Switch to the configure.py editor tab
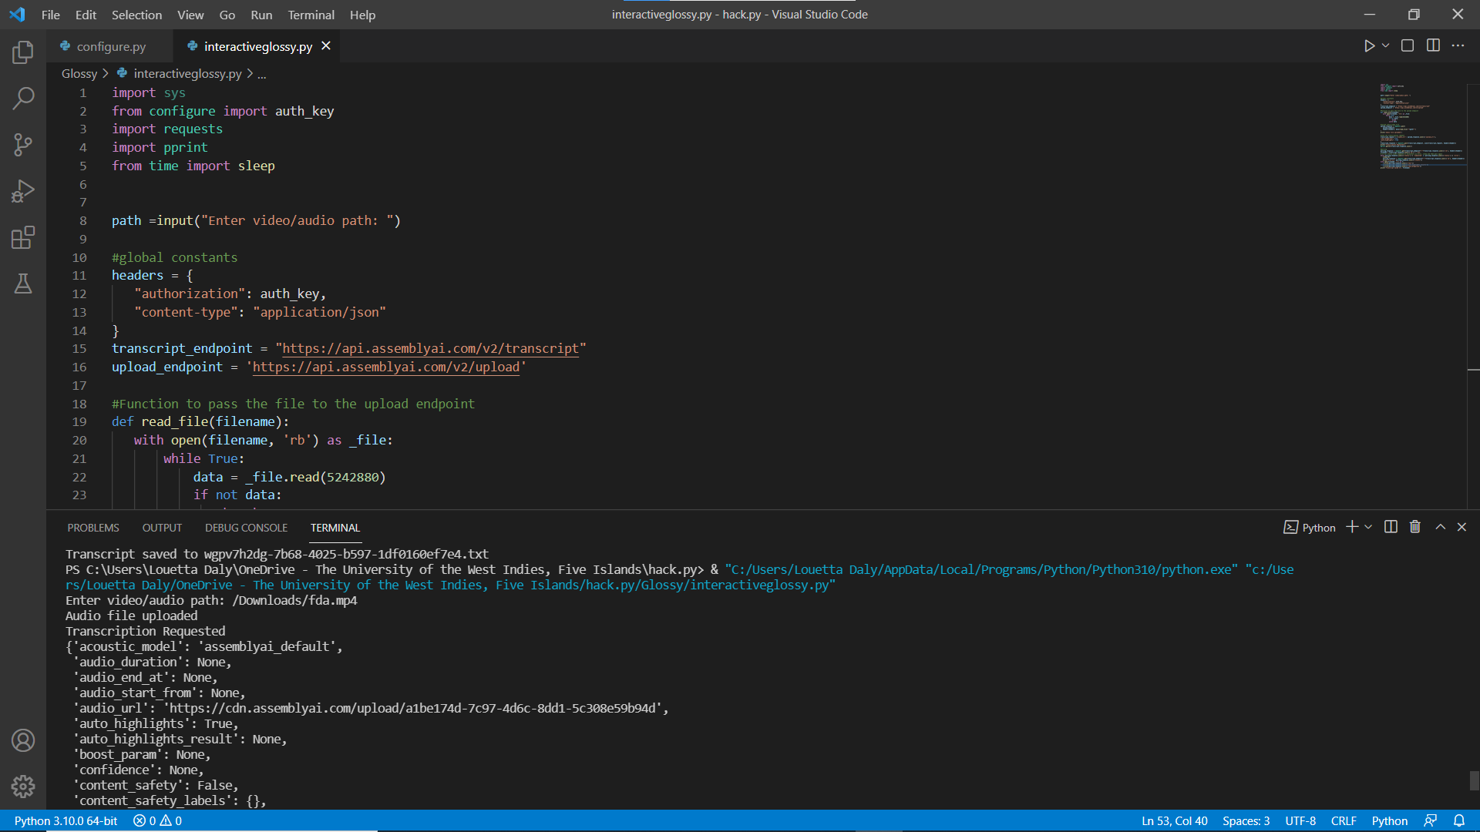The height and width of the screenshot is (832, 1480). tap(110, 46)
